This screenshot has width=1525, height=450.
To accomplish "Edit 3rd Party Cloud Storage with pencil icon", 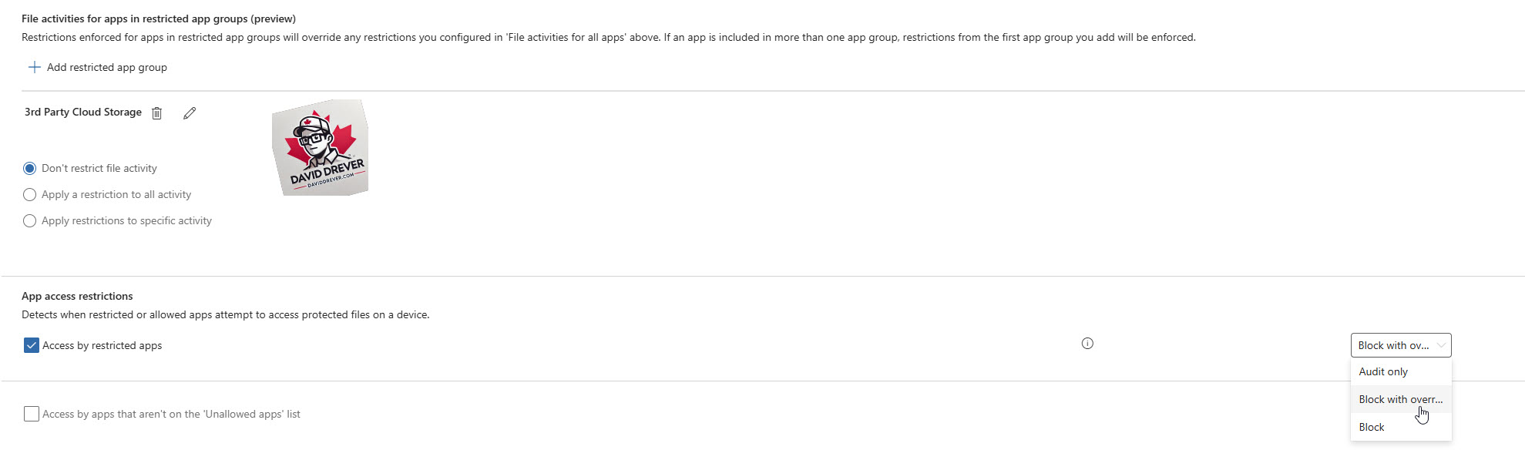I will pos(190,113).
